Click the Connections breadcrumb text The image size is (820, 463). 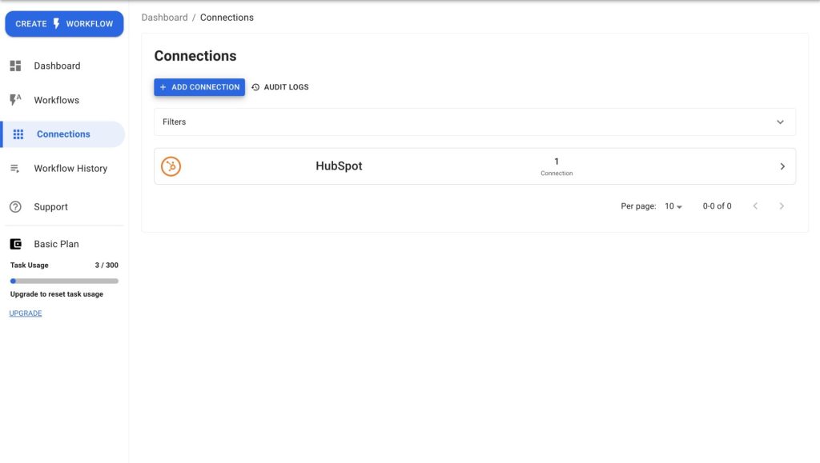click(227, 18)
